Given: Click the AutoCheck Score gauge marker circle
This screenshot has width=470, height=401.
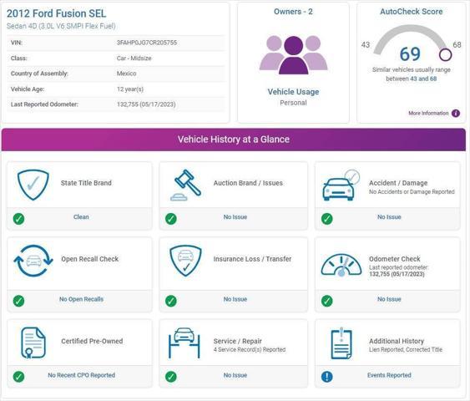Looking at the screenshot, I should (x=445, y=55).
